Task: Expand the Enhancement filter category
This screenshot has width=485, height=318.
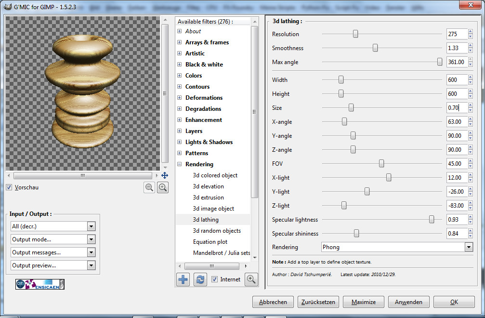Action: coord(179,119)
